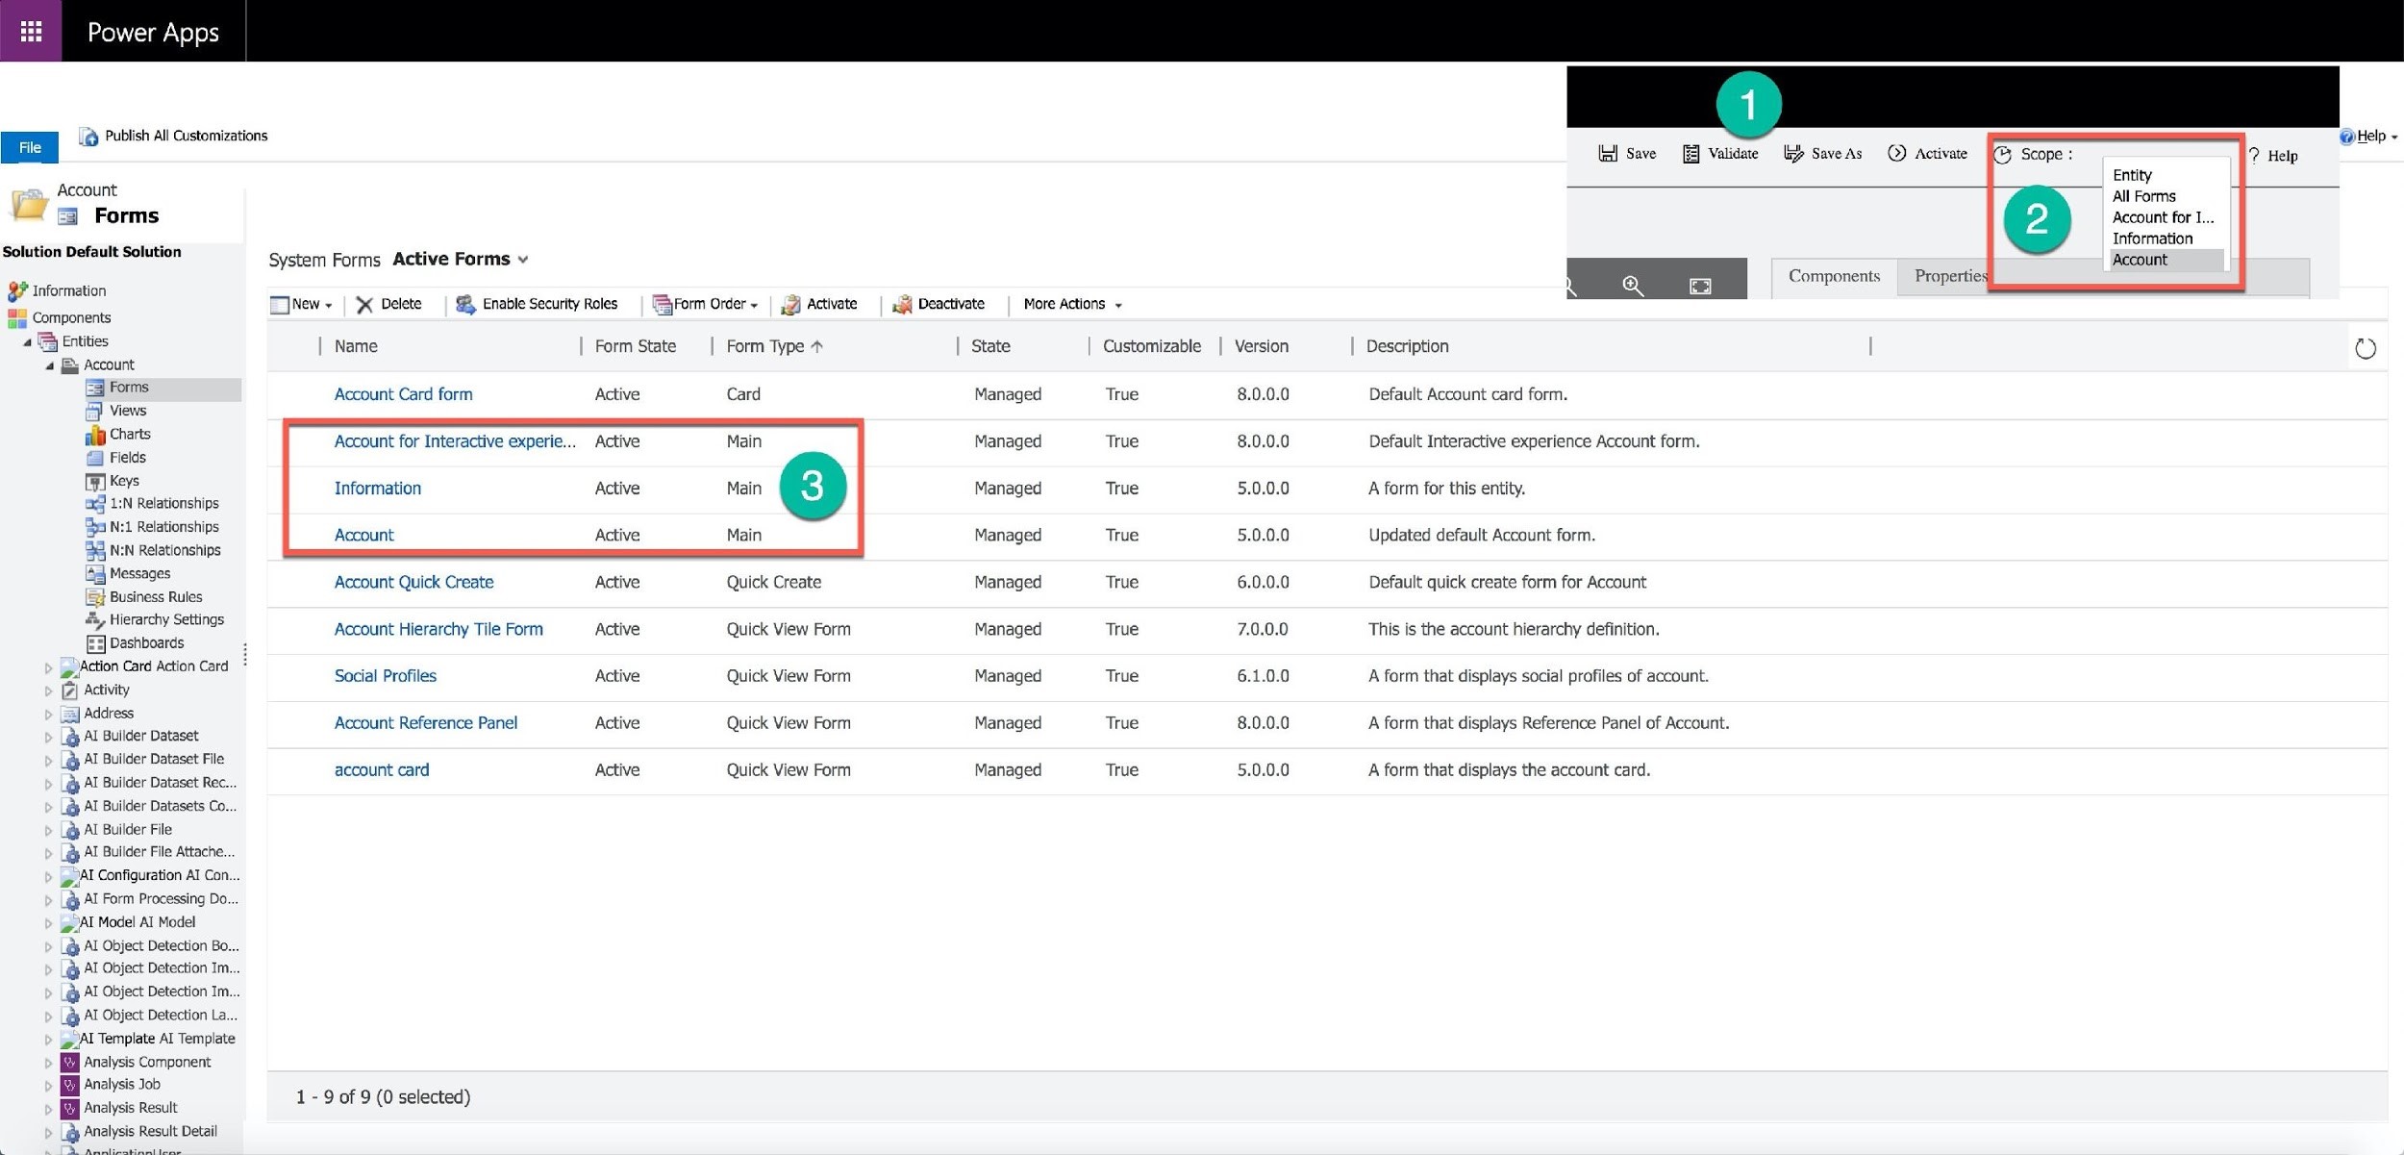Screen dimensions: 2404x1155
Task: Click the Publish All Customizations icon
Action: coord(88,135)
